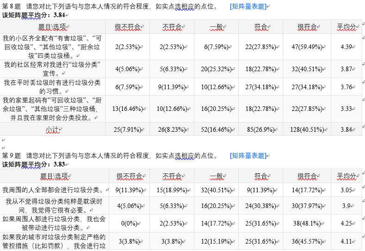Click the subtotal cell '26(8.23%)'
This screenshot has width=365, height=251.
[x=172, y=129]
